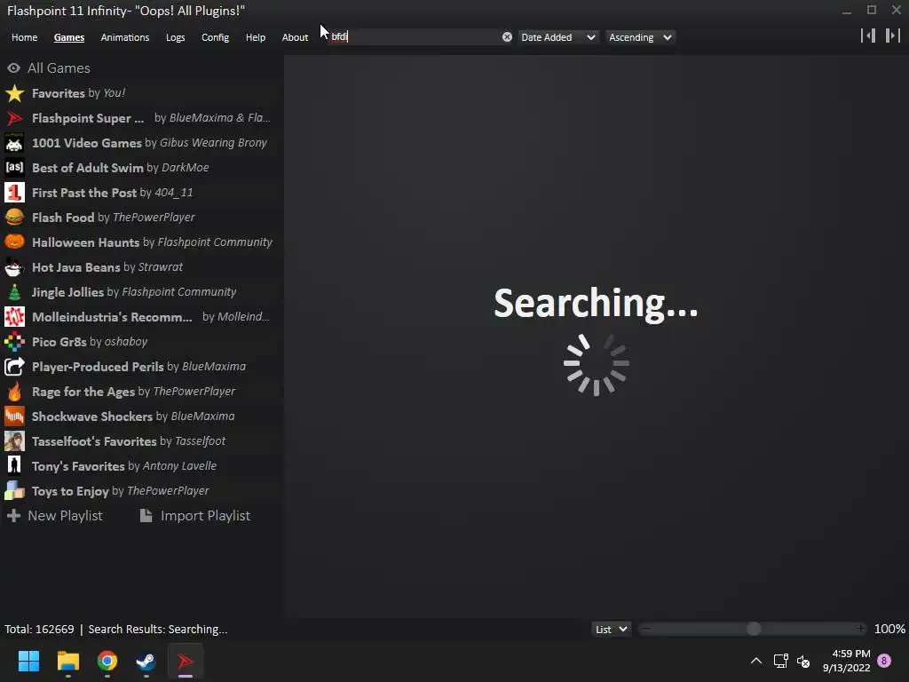Viewport: 909px width, 682px height.
Task: Select the All Games label
Action: [59, 67]
